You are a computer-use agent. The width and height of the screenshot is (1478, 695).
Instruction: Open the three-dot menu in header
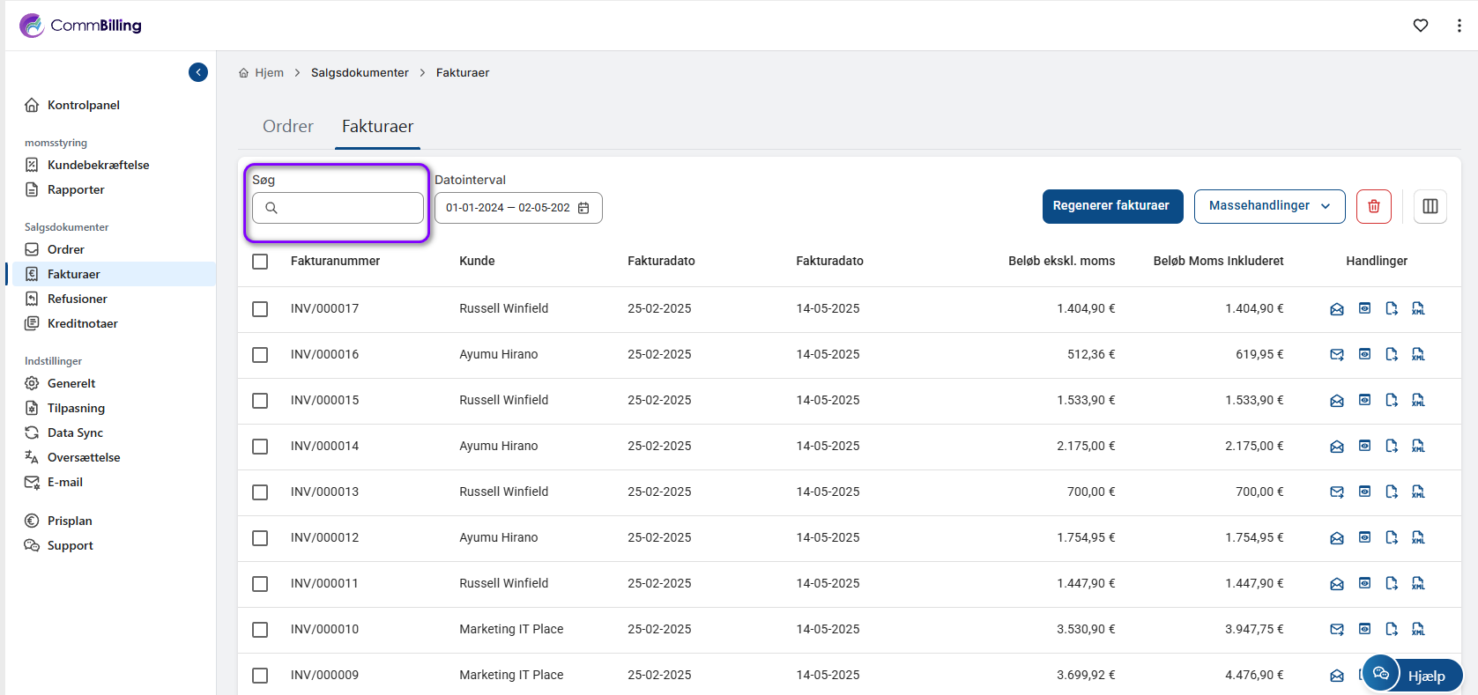[1459, 26]
